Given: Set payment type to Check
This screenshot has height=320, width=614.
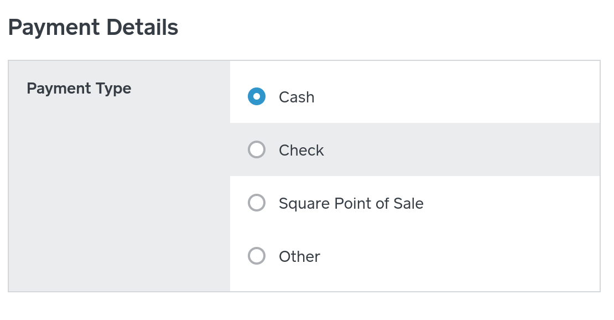Looking at the screenshot, I should click(x=257, y=149).
